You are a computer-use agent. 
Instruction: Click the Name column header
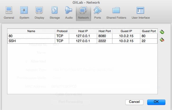31,31
